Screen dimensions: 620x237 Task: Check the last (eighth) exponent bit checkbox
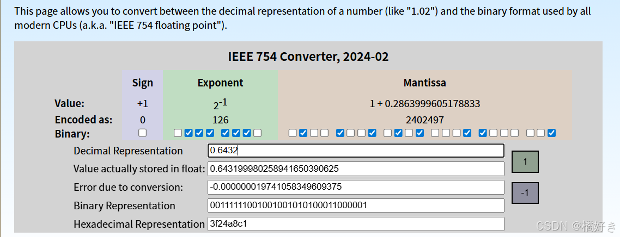pyautogui.click(x=257, y=133)
